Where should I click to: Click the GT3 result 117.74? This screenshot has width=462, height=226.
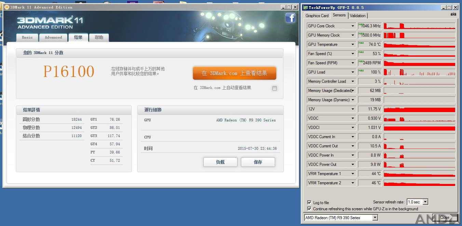pyautogui.click(x=114, y=136)
